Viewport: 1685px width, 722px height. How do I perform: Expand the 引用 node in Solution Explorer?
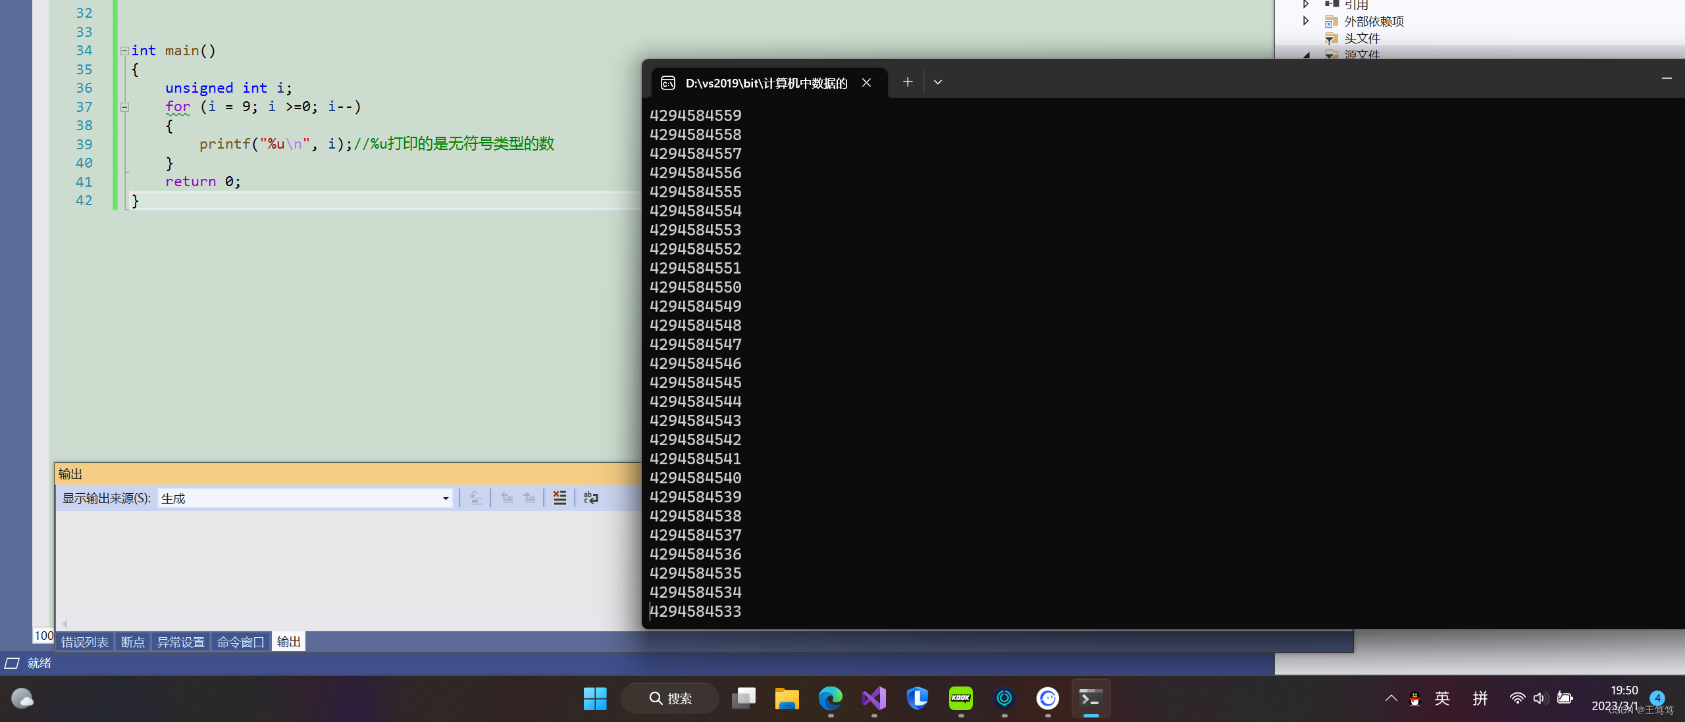tap(1306, 4)
